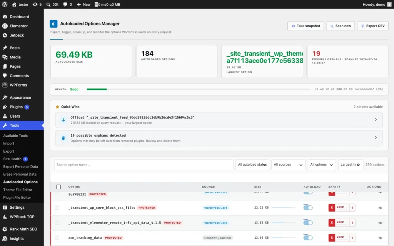Open Erase Personal Data submenu item
394x246 pixels.
pyautogui.click(x=20, y=174)
